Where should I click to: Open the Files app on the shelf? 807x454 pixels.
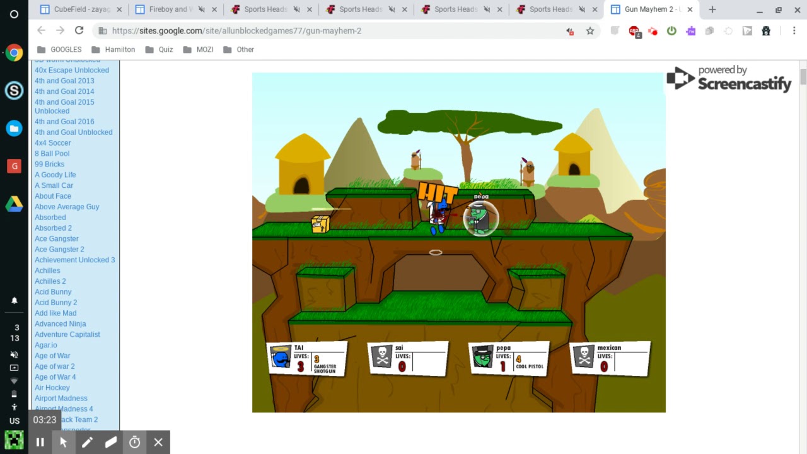point(14,129)
